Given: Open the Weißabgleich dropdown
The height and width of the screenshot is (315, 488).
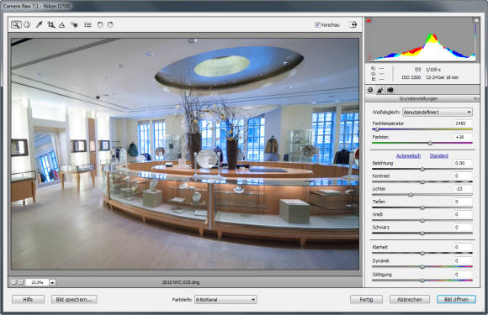Looking at the screenshot, I should (438, 113).
